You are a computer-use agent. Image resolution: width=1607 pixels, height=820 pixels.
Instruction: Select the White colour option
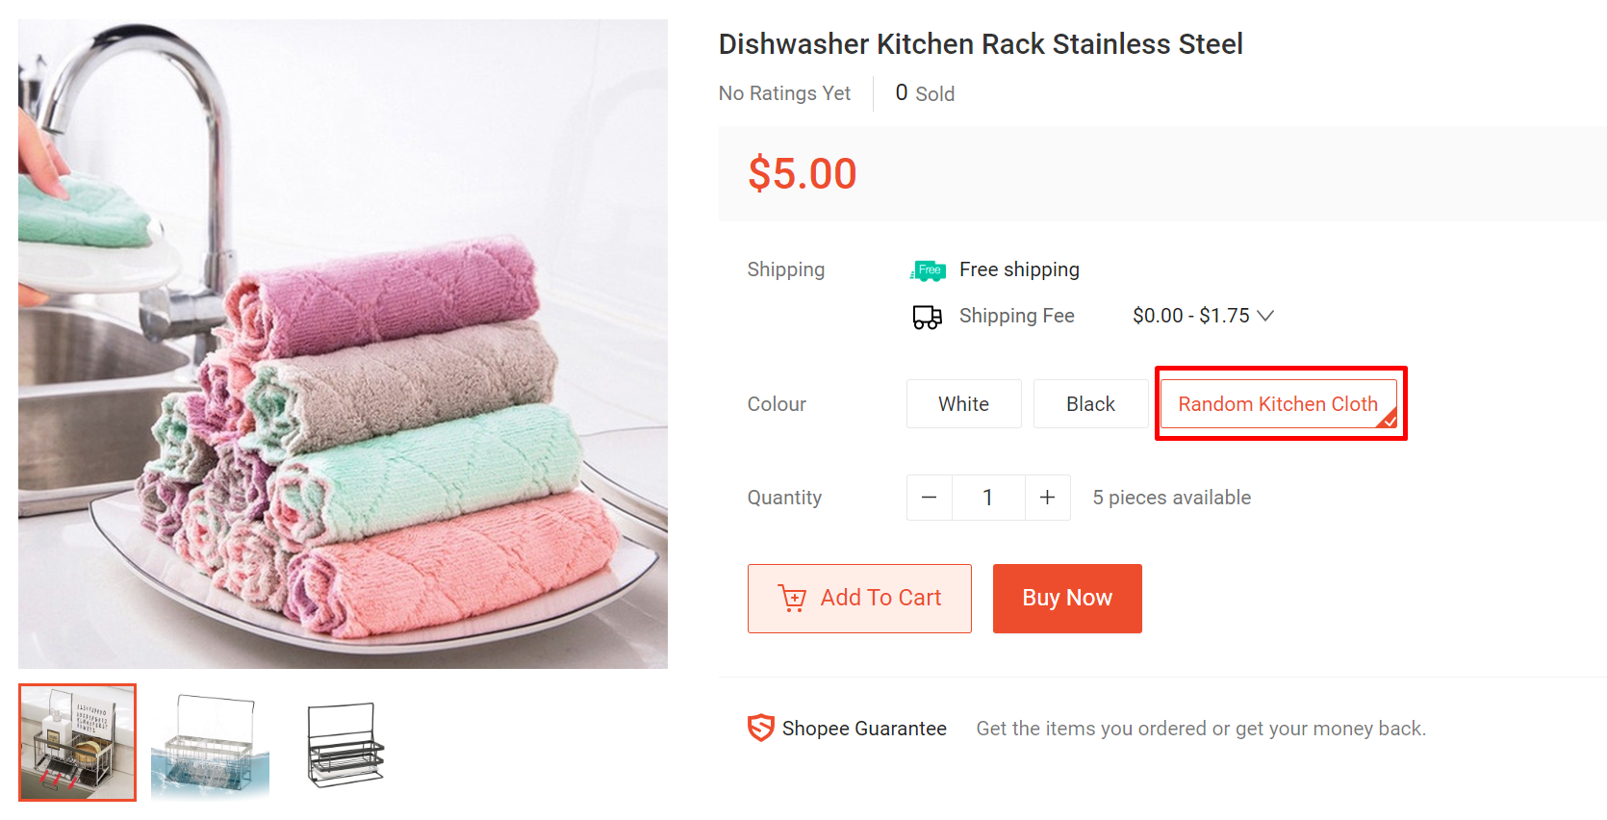pyautogui.click(x=963, y=403)
